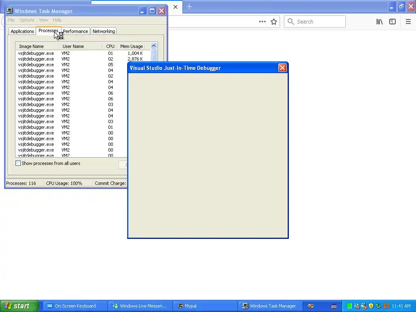
Task: Toggle the browser sidebar icon
Action: coord(392,22)
